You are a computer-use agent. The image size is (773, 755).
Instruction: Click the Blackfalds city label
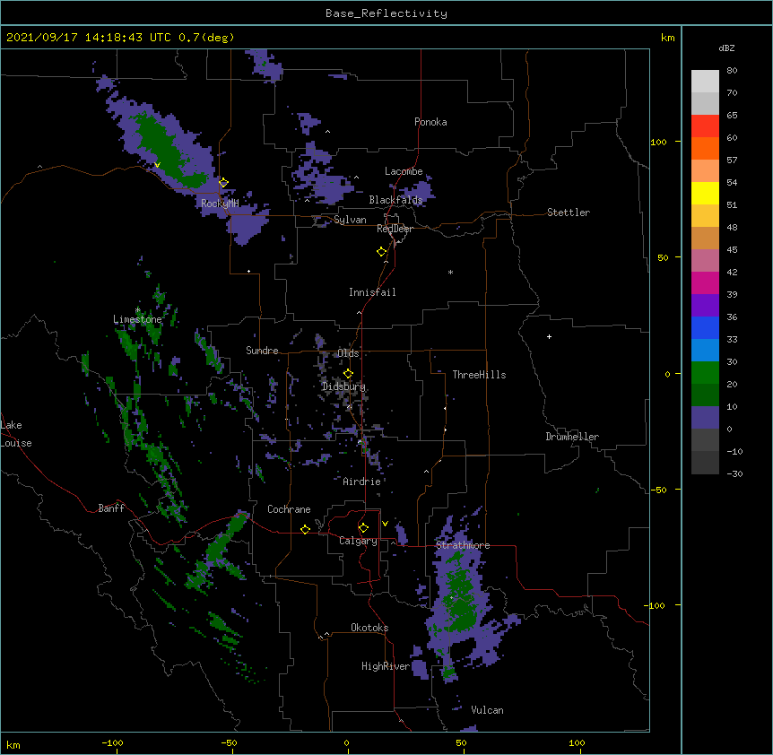[395, 200]
